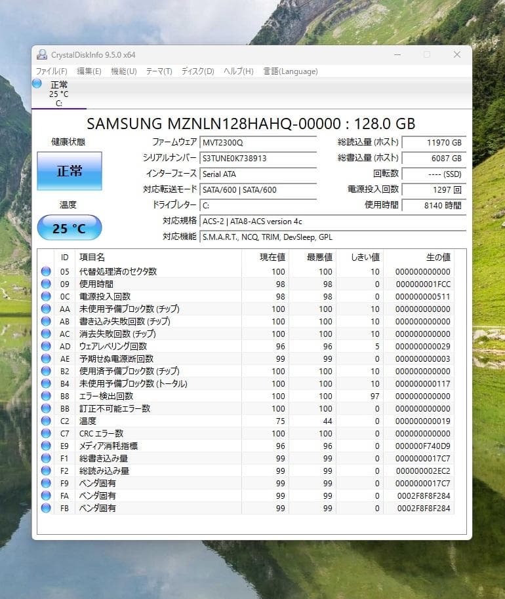Click status orb for attribute FA ベンダ固有
Image resolution: width=505 pixels, height=599 pixels.
point(46,495)
